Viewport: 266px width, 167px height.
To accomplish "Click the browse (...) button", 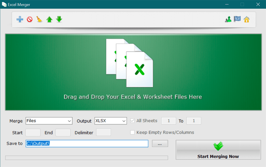I will point(160,144).
